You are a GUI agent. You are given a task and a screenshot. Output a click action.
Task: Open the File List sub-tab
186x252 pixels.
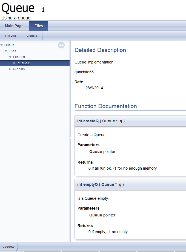click(10, 36)
